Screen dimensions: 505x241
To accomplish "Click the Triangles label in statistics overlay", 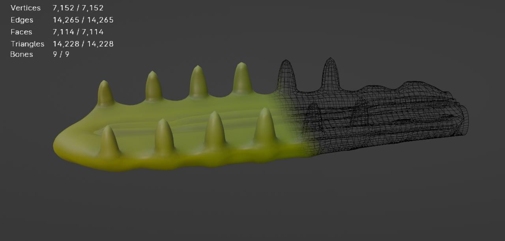I will pyautogui.click(x=27, y=44).
